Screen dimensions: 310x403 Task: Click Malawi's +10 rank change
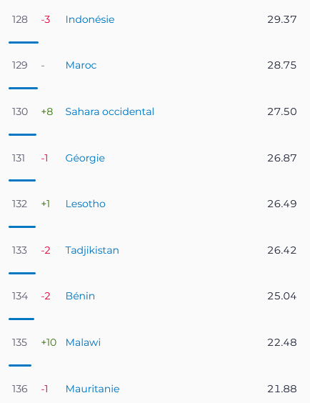49,342
